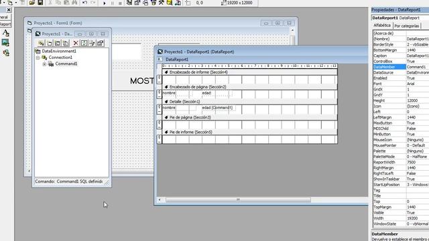The image size is (429, 241).
Task: Click the Paste toolbar icon
Action: [x=66, y=3]
